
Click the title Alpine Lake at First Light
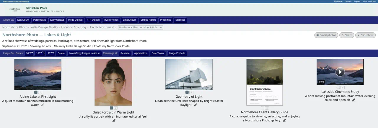[x=38, y=97]
